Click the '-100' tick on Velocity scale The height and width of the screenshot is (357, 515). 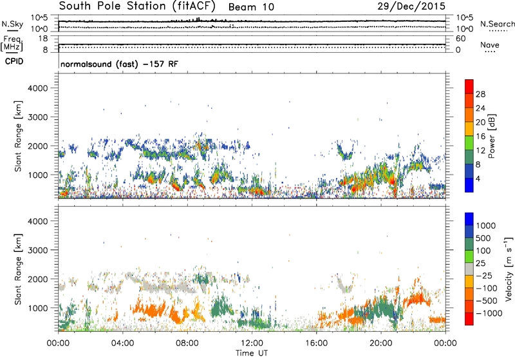click(x=486, y=288)
